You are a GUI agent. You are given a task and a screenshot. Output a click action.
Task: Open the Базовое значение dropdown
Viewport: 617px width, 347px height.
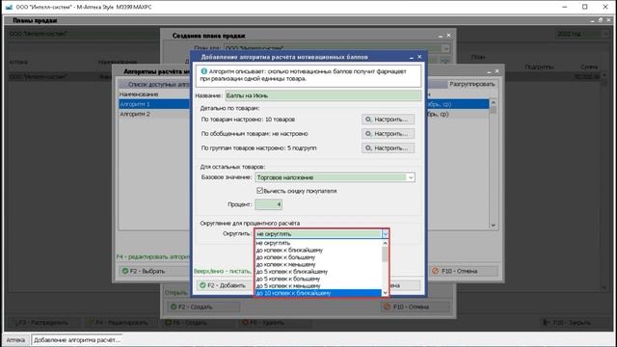click(x=411, y=177)
